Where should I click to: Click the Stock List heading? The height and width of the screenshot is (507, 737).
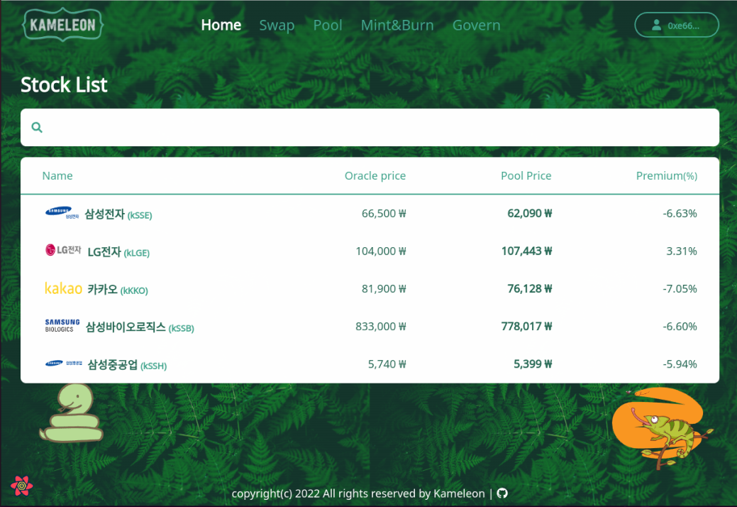pos(64,84)
